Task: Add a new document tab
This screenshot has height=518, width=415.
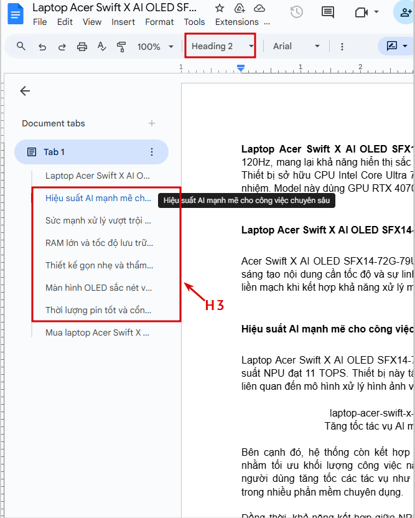Action: pos(152,123)
